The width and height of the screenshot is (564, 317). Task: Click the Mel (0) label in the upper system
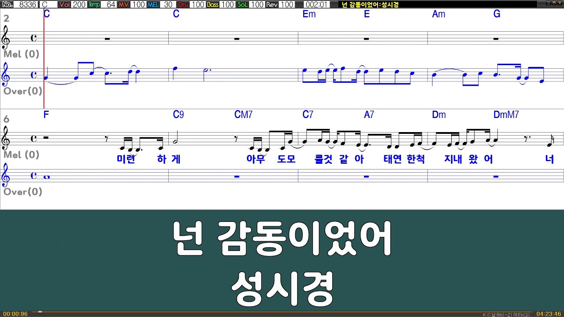(22, 54)
